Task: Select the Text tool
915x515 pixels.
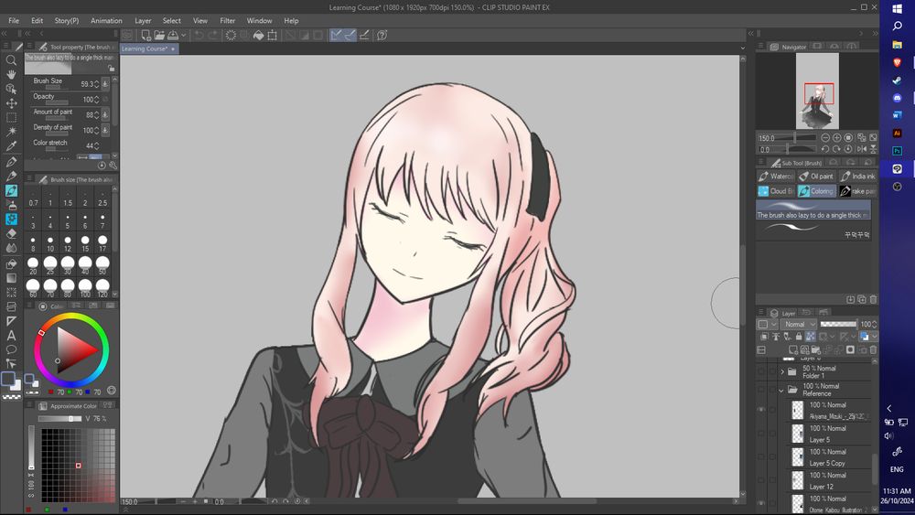Action: coord(11,336)
